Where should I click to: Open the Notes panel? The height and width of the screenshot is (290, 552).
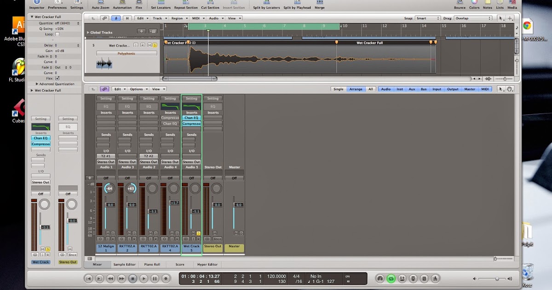pyautogui.click(x=488, y=4)
